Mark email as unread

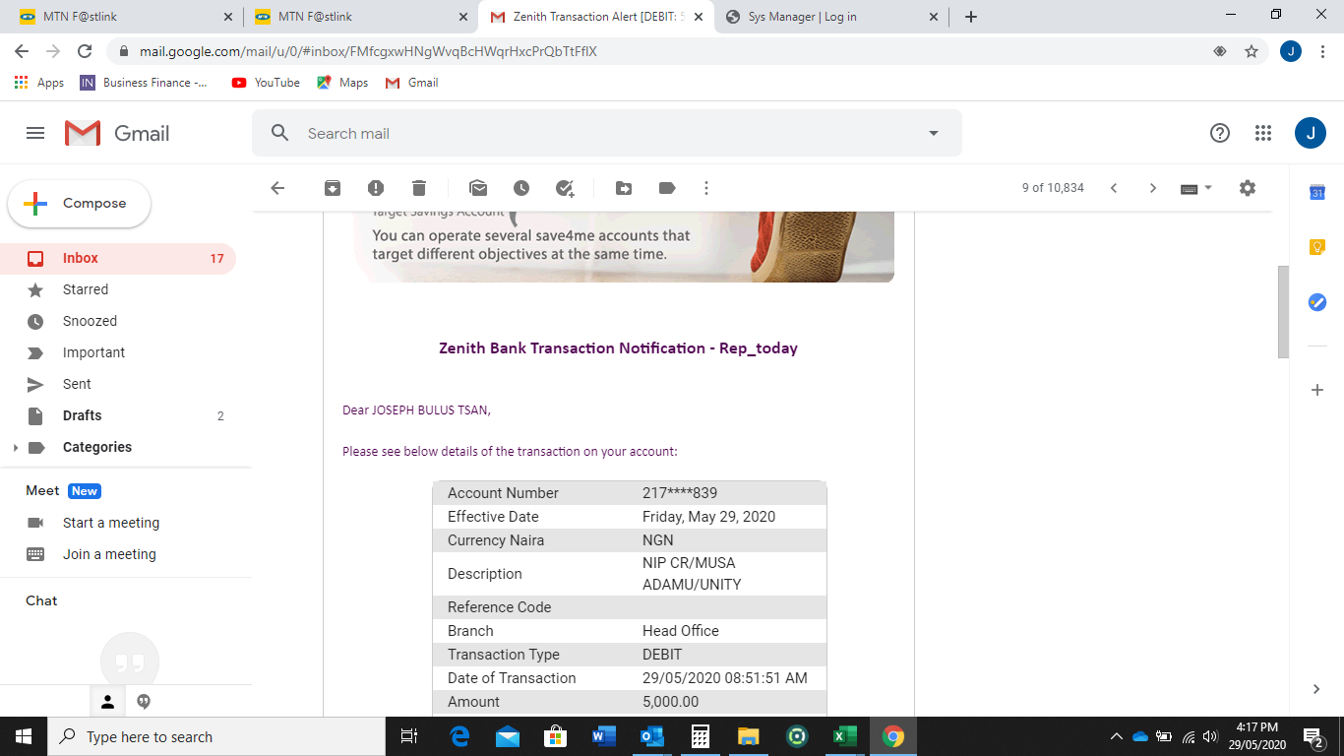pyautogui.click(x=478, y=188)
